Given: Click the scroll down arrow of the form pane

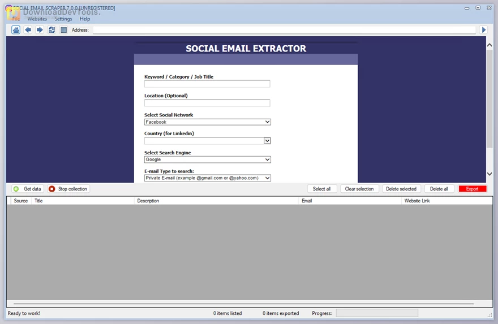Looking at the screenshot, I should (x=490, y=174).
